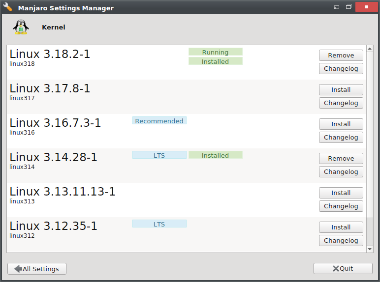Click the Running status label
Image resolution: width=380 pixels, height=282 pixels.
[215, 52]
